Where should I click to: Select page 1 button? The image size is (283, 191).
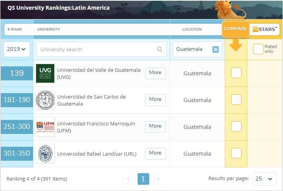coord(143,179)
